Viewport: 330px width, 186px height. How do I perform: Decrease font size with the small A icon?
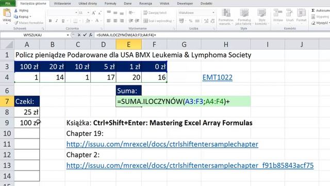(x=100, y=13)
